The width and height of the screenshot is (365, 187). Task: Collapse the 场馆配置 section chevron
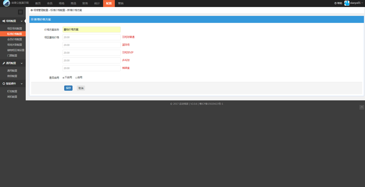(22, 21)
